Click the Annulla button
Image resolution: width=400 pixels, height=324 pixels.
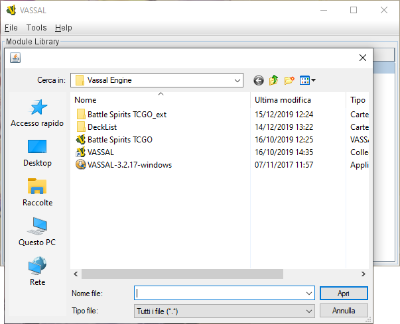(344, 311)
